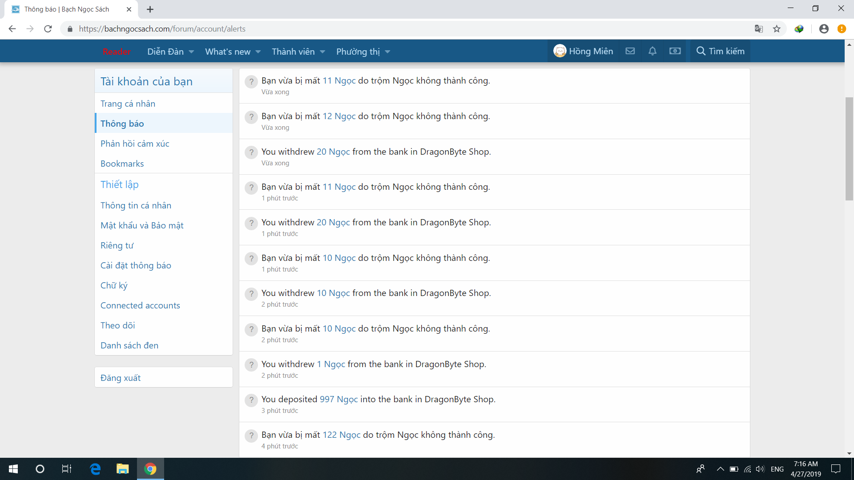Click the Đăng xuất link
Screen dimensions: 854x480
coord(120,378)
